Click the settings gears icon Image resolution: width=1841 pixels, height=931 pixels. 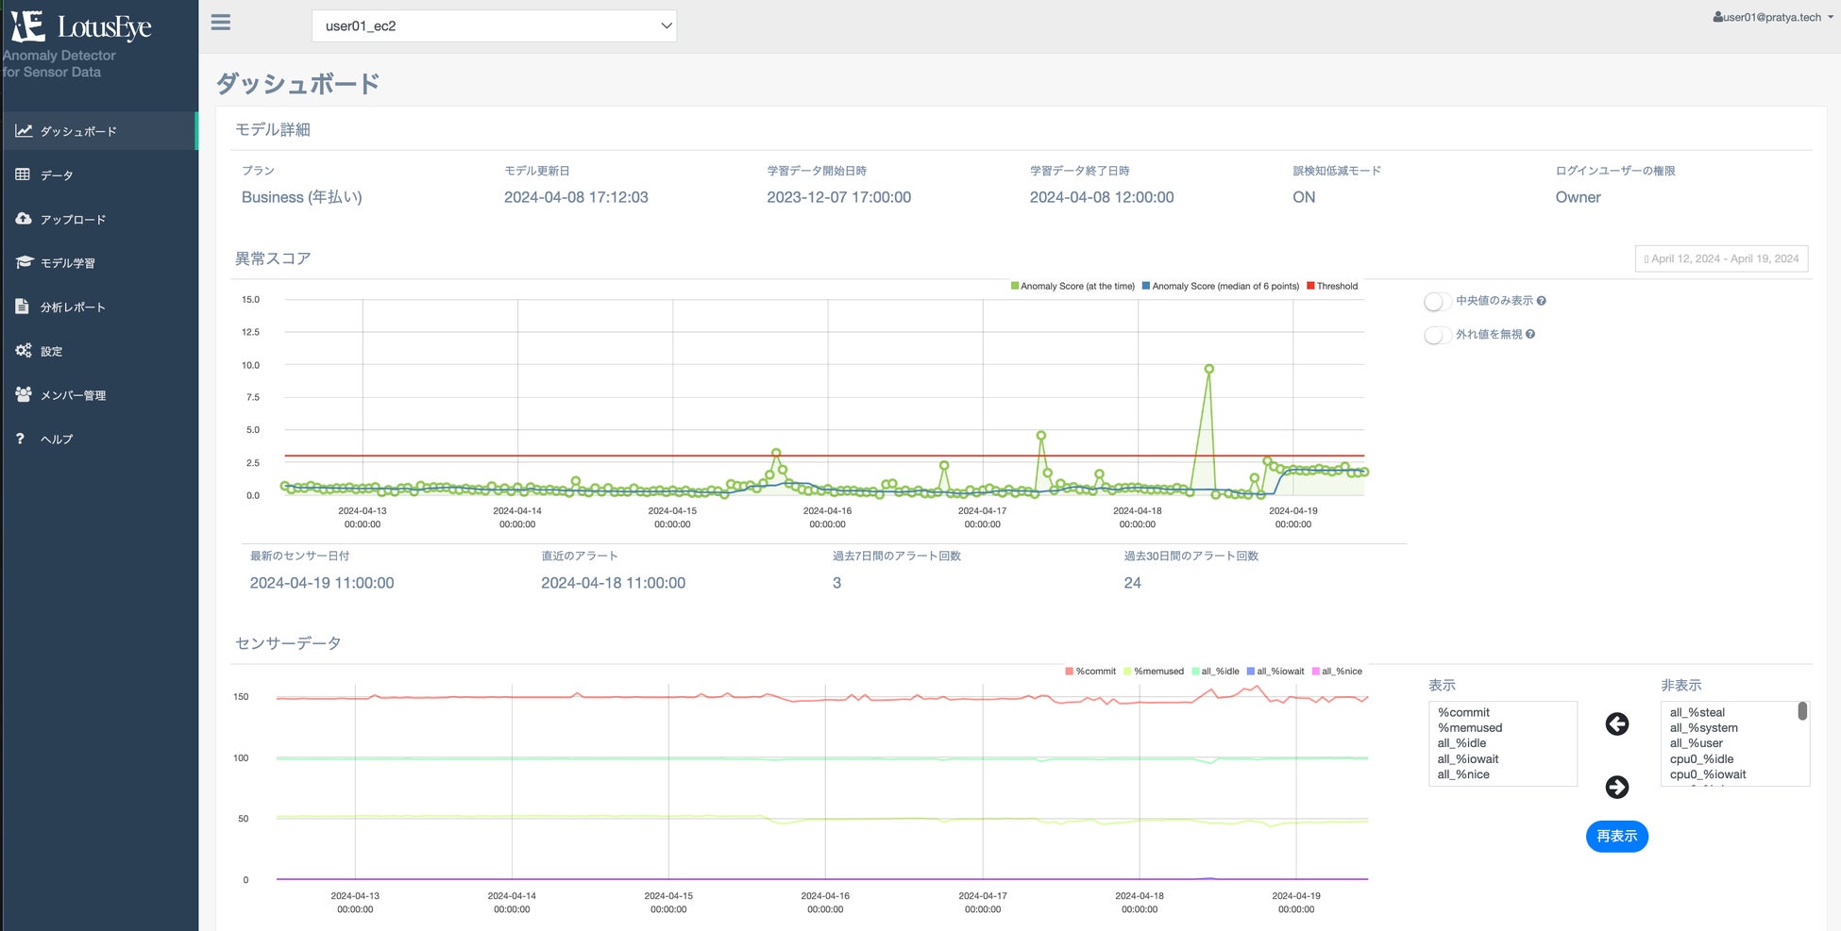point(24,350)
